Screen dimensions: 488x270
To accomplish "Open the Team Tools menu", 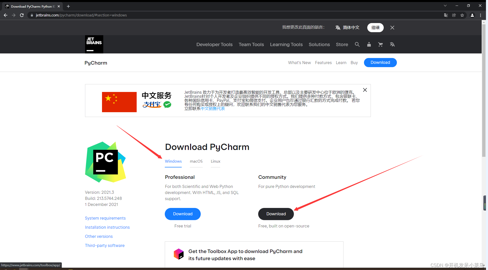I will pos(251,44).
